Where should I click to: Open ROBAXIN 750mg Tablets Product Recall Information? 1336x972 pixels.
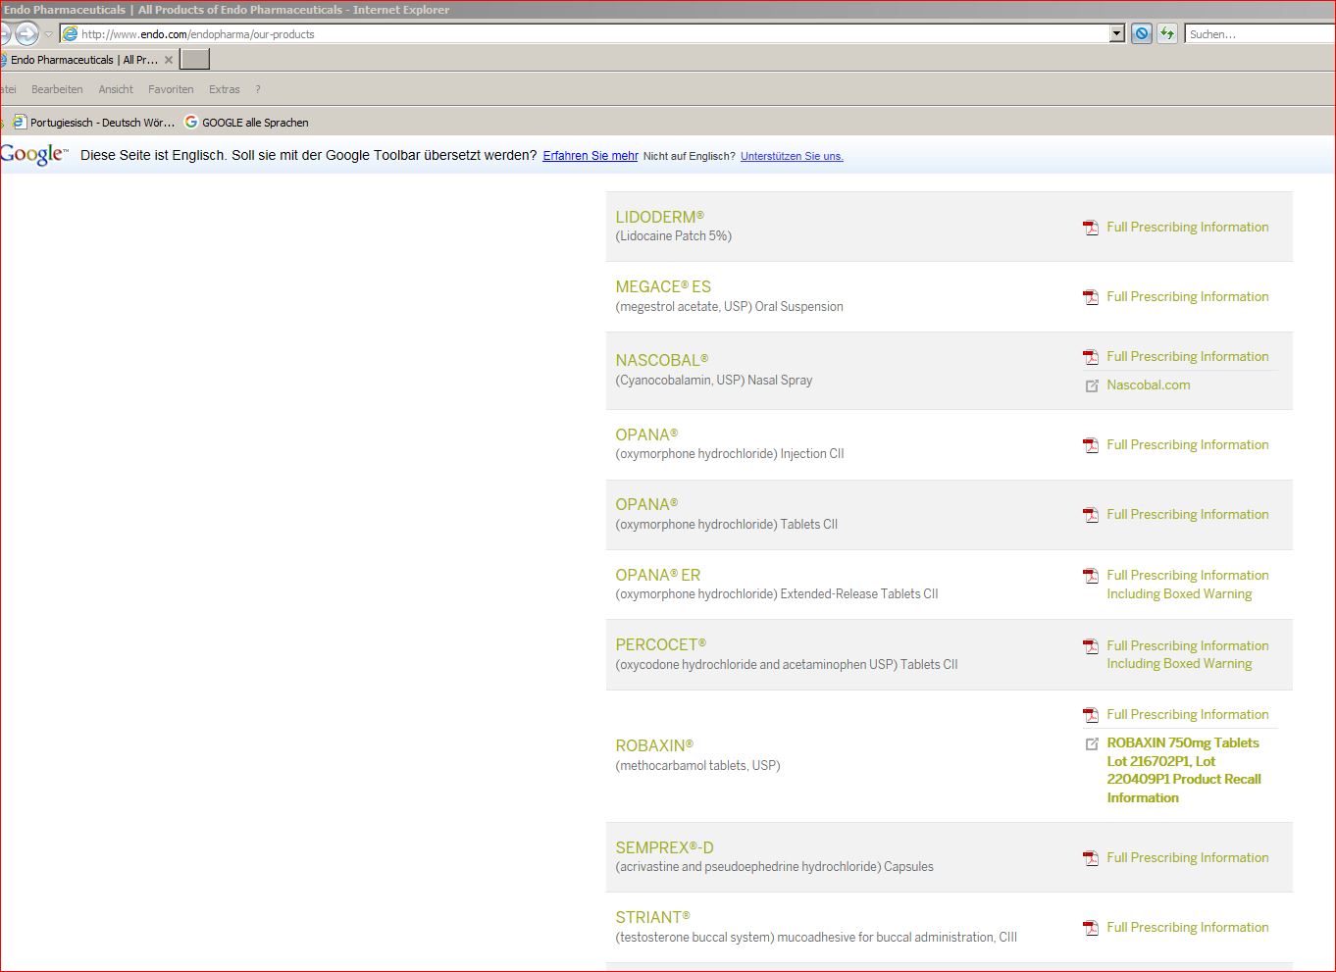(x=1184, y=770)
